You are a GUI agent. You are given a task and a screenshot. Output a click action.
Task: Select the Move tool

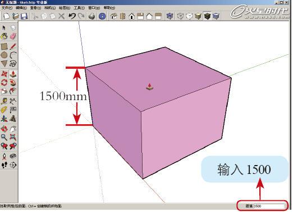[4, 74]
